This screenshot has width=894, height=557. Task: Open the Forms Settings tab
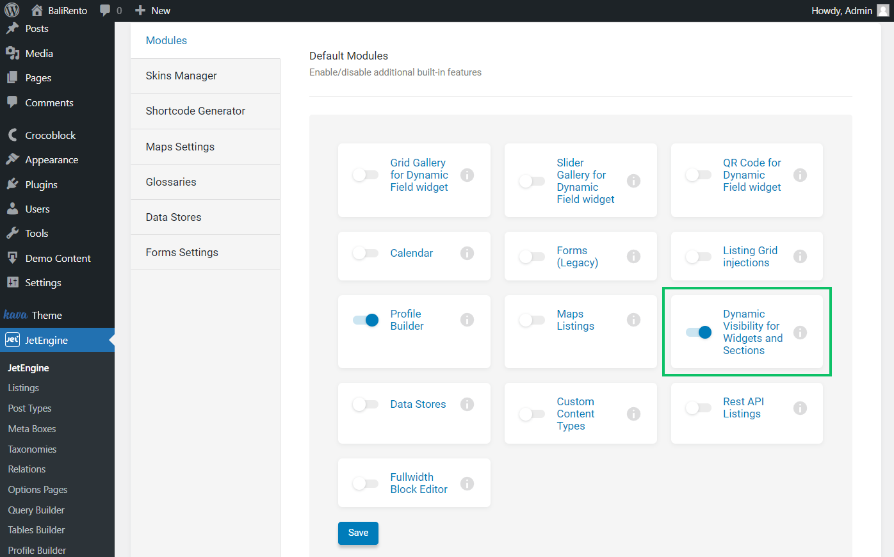205,252
